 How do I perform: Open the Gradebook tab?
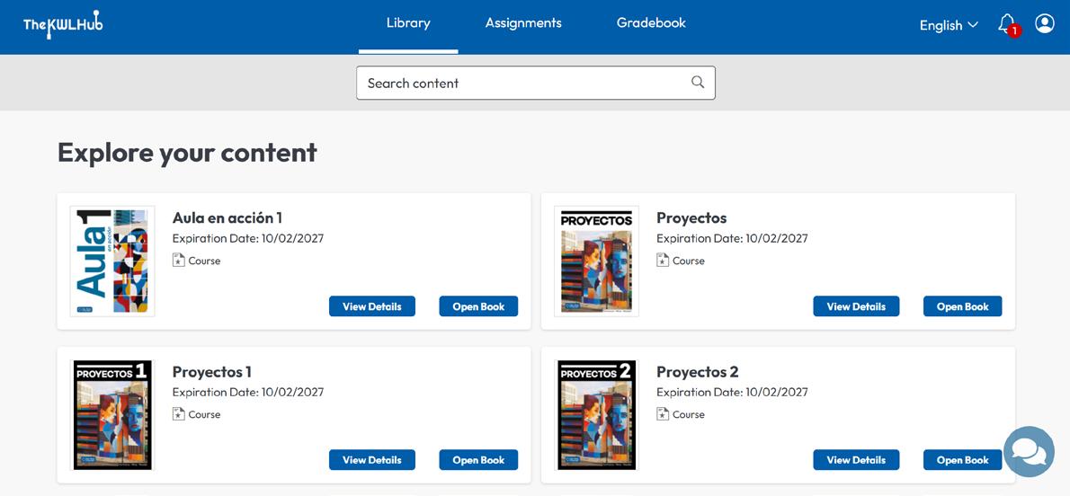(651, 23)
